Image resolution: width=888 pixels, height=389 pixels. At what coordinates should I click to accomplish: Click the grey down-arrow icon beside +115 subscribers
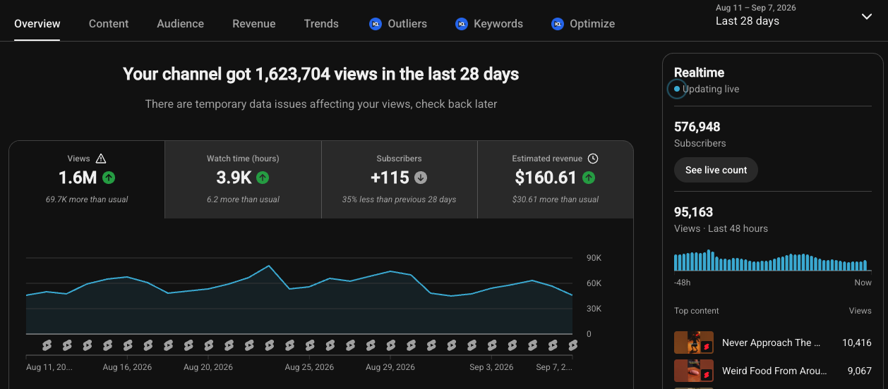[x=421, y=178]
